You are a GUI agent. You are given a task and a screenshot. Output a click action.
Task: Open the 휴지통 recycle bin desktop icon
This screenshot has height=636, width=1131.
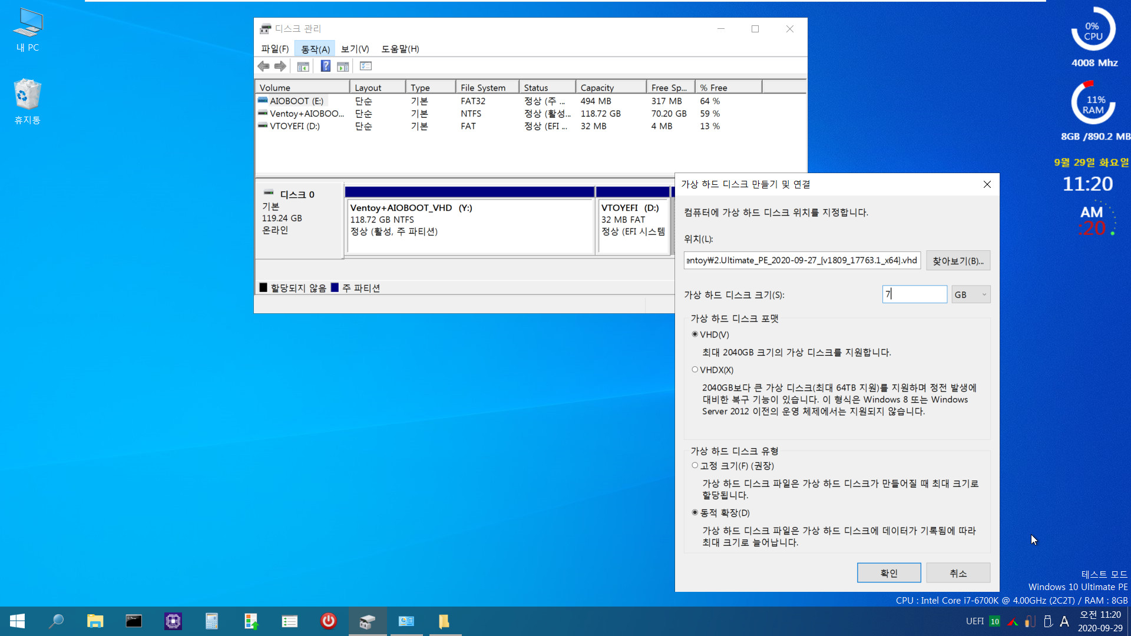click(28, 101)
